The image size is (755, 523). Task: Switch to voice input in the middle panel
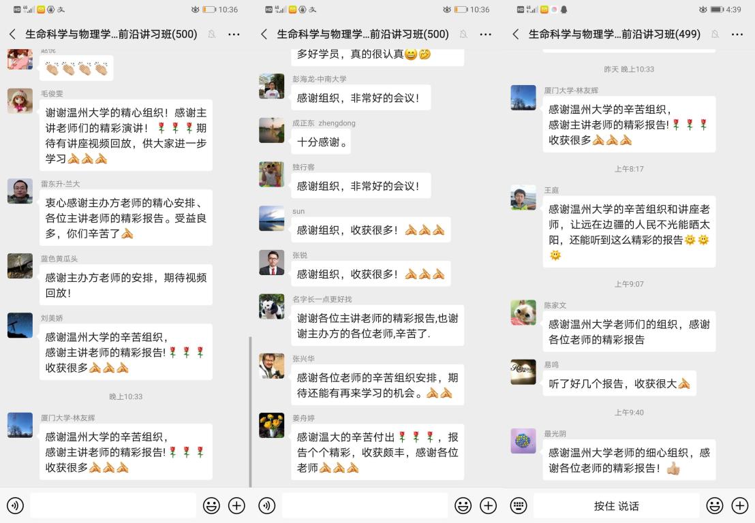pos(267,505)
